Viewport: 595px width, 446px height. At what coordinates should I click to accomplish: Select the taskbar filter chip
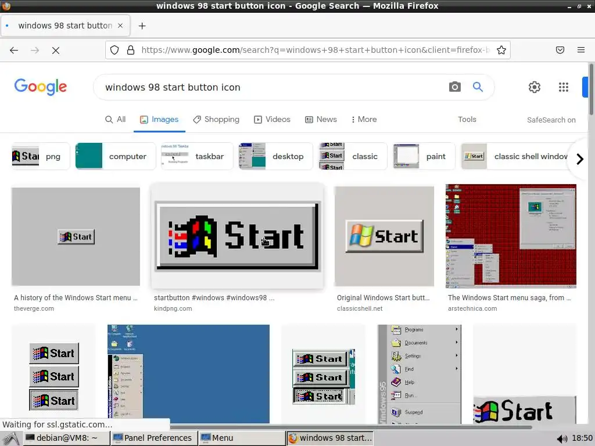197,156
